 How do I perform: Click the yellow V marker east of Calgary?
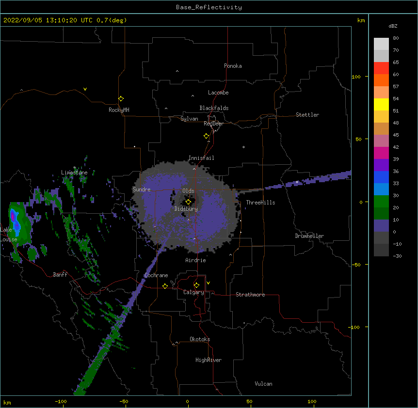(208, 283)
